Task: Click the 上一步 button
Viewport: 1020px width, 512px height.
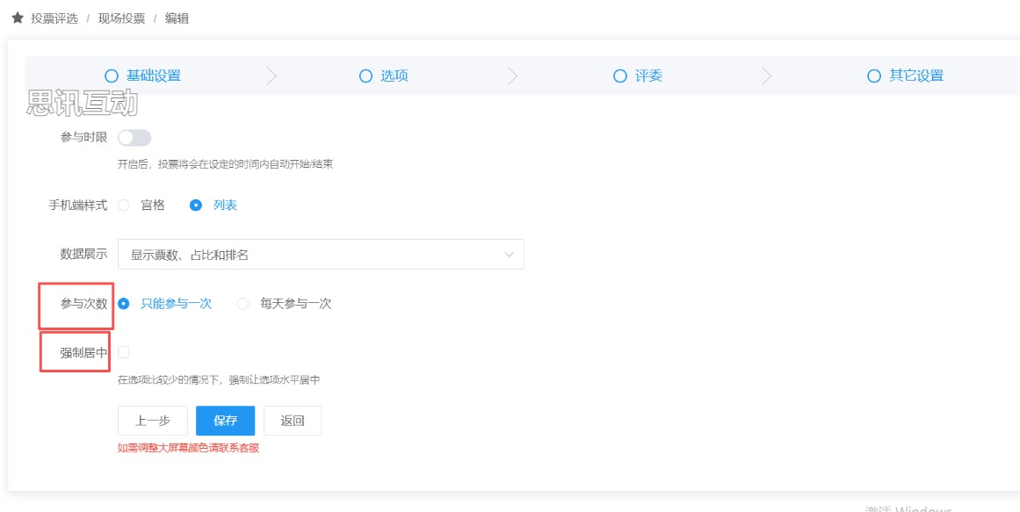Action: 153,421
